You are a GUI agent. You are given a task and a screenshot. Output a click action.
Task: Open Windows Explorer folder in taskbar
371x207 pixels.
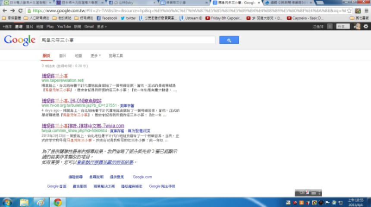tap(24, 202)
